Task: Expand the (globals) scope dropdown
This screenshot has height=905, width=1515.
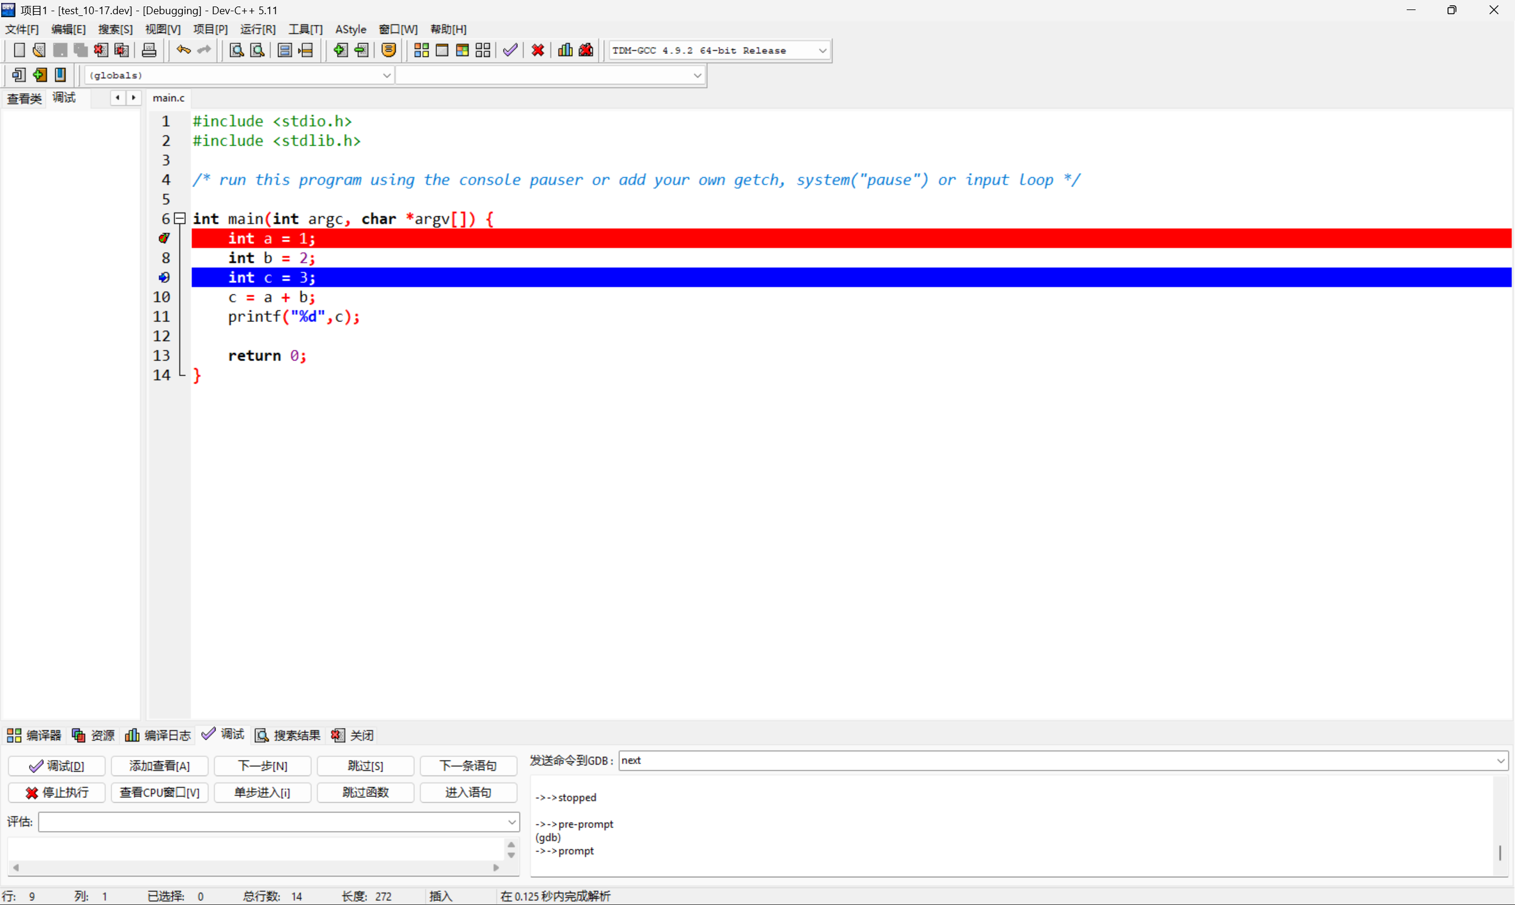Action: coord(386,75)
